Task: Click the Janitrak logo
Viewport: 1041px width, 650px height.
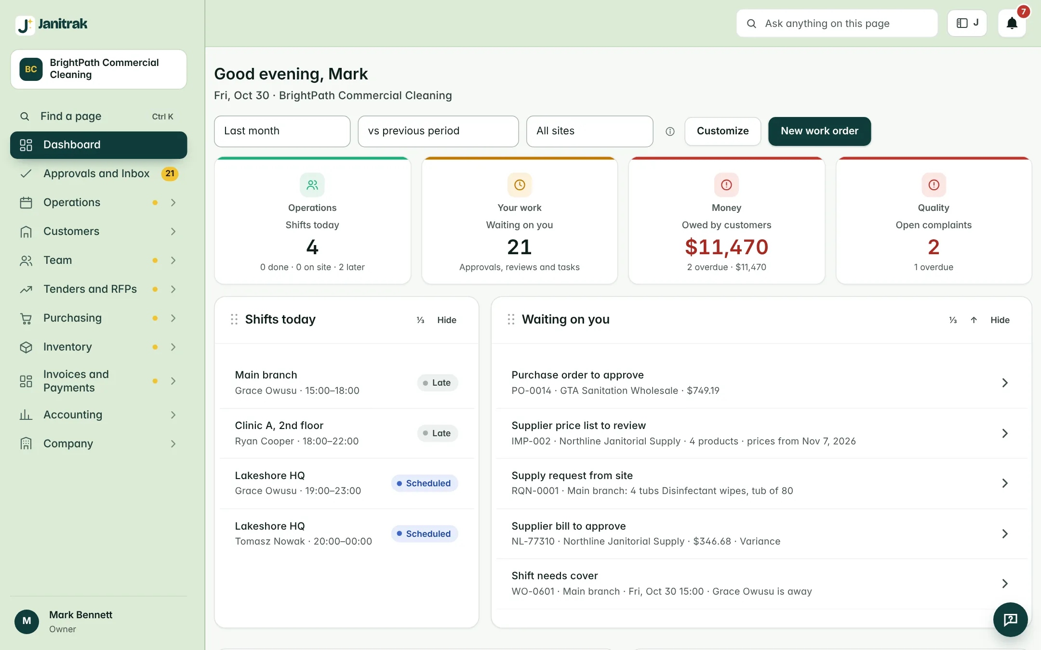Action: click(x=52, y=24)
